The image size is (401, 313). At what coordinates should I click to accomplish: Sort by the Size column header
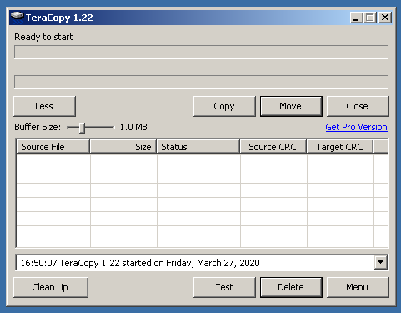(x=123, y=147)
